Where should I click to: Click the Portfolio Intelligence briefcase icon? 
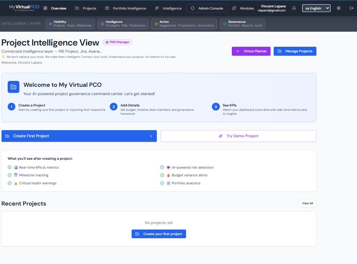107,8
